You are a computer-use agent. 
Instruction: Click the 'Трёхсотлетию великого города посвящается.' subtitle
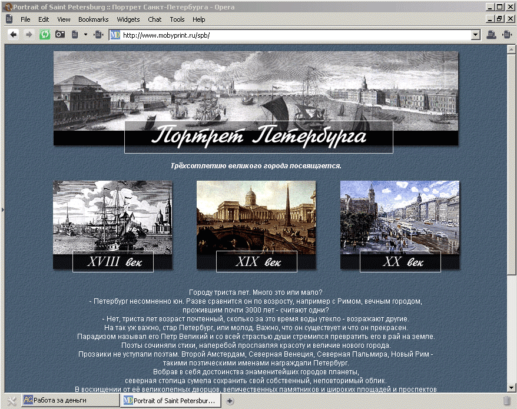coord(256,166)
